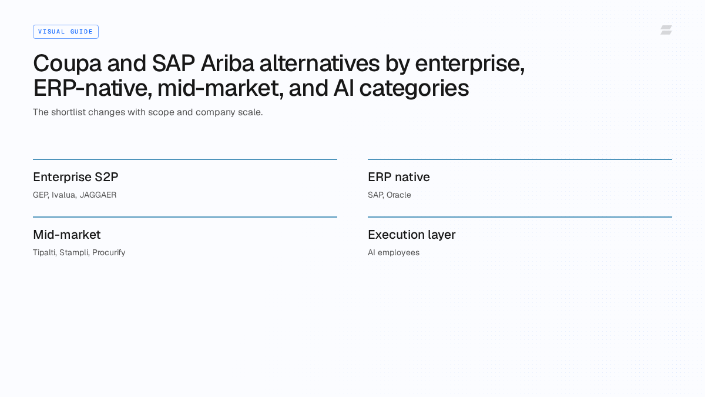The height and width of the screenshot is (397, 705).
Task: Click the SAP, Oracle vendor list
Action: tap(390, 195)
